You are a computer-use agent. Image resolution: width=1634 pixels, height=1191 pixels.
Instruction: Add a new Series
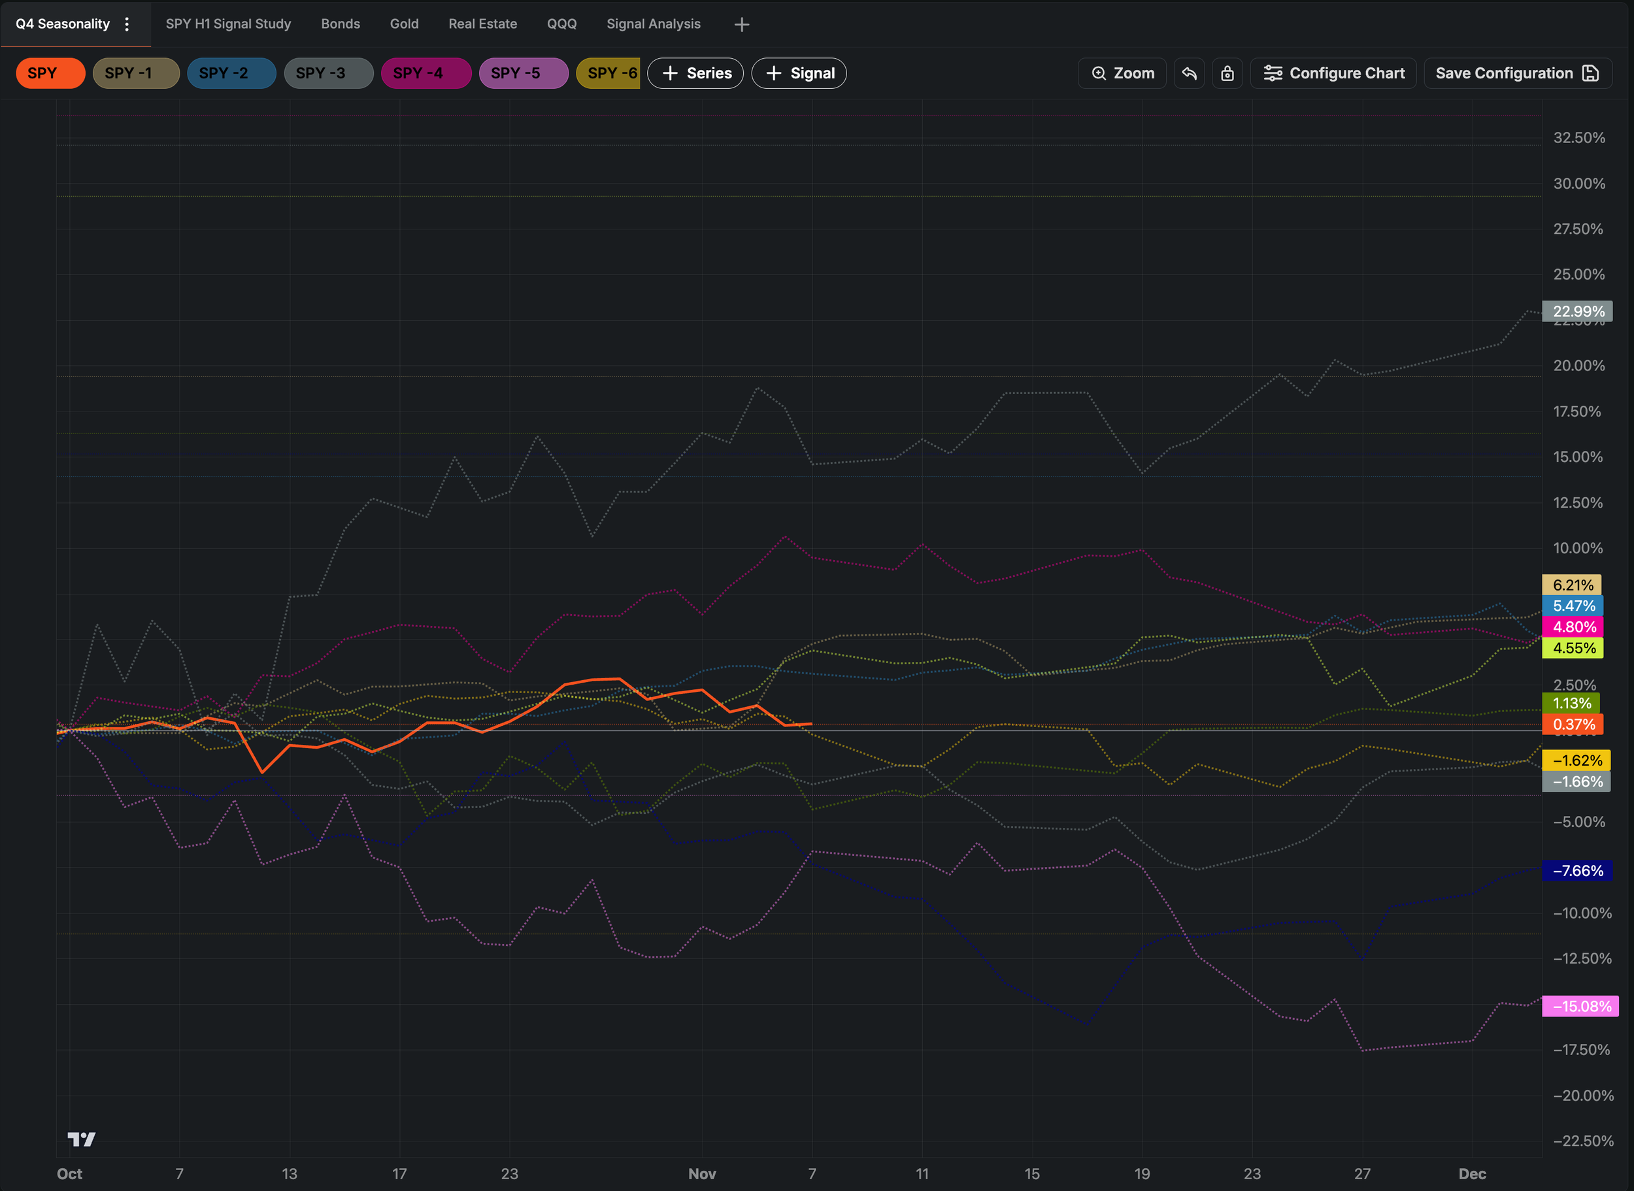[x=695, y=73]
